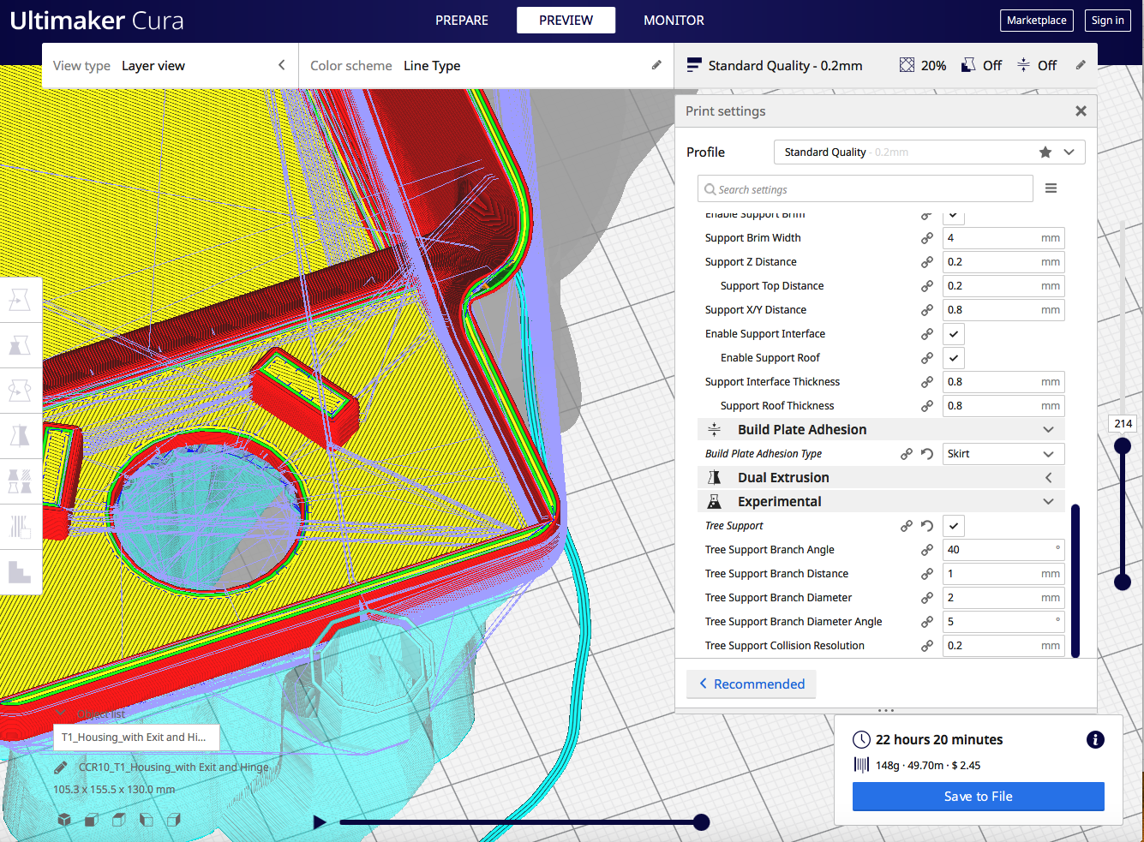Click link icon for Support Interface Thickness

(x=926, y=382)
